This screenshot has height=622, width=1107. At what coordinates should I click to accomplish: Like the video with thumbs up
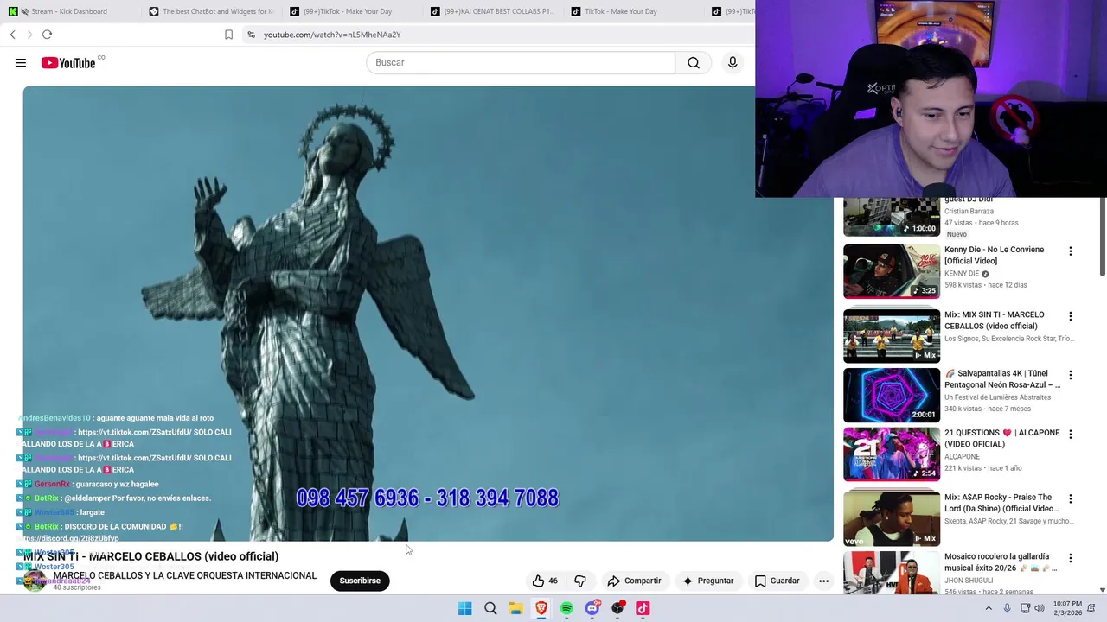pyautogui.click(x=546, y=581)
